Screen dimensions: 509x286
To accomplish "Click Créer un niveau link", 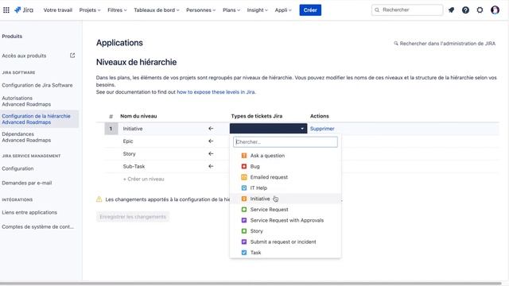I will click(143, 179).
